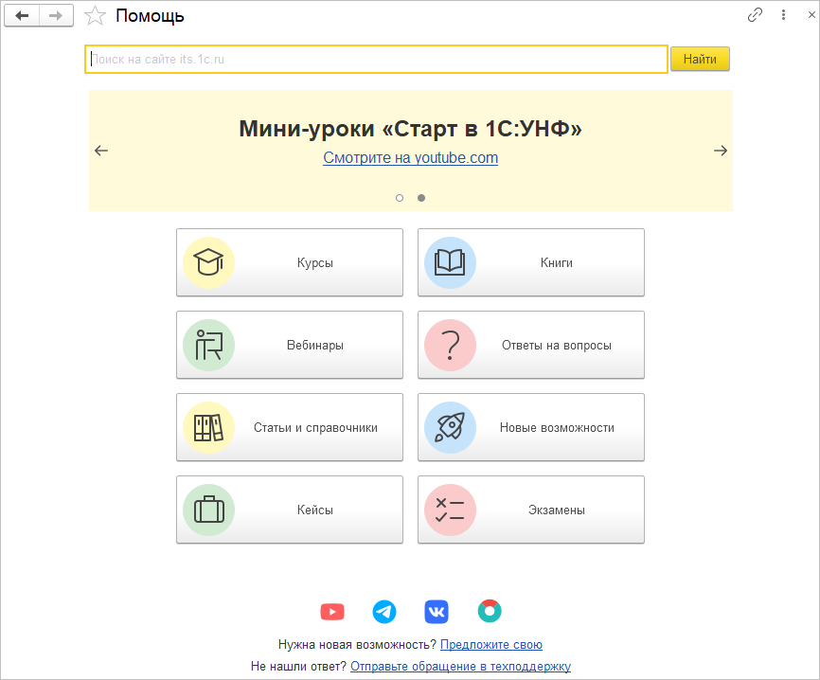The image size is (820, 680).
Task: Show next banner slide arrow
Action: click(x=721, y=151)
